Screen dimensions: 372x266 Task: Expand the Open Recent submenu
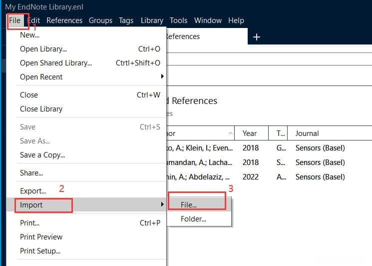pyautogui.click(x=86, y=77)
